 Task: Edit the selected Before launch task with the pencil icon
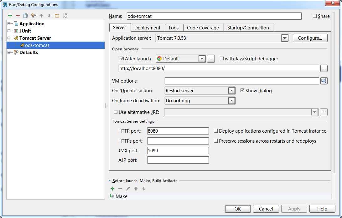click(x=128, y=189)
